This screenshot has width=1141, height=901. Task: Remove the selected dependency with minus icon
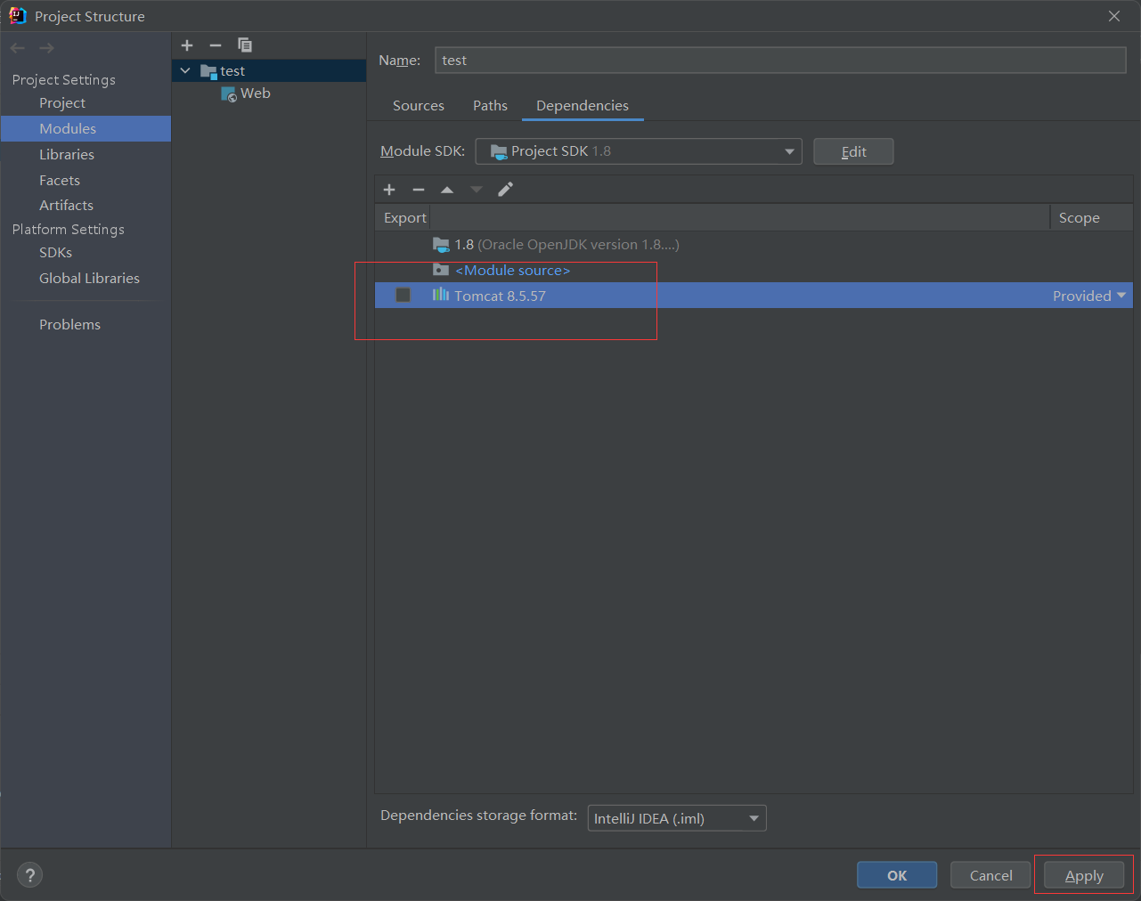coord(419,190)
